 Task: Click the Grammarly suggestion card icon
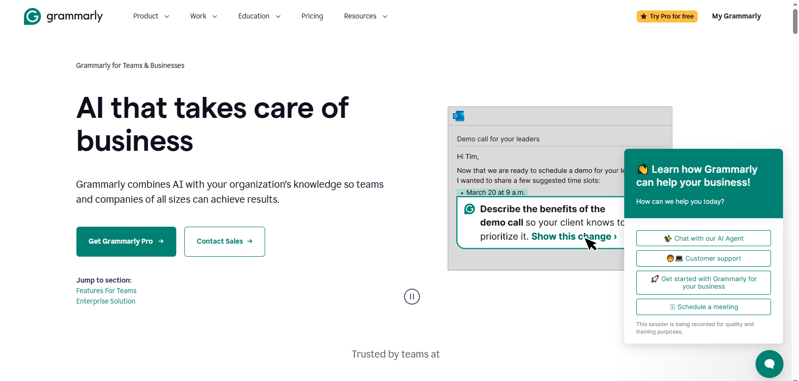click(x=469, y=209)
